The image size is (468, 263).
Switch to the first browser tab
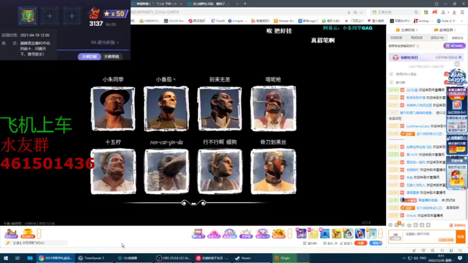(x=155, y=4)
